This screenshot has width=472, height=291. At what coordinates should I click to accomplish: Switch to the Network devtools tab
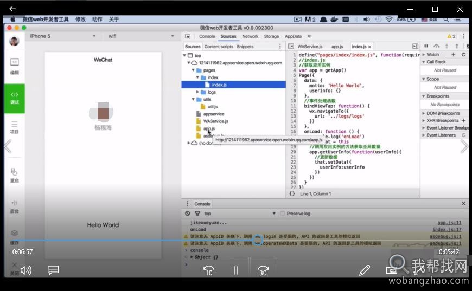250,36
